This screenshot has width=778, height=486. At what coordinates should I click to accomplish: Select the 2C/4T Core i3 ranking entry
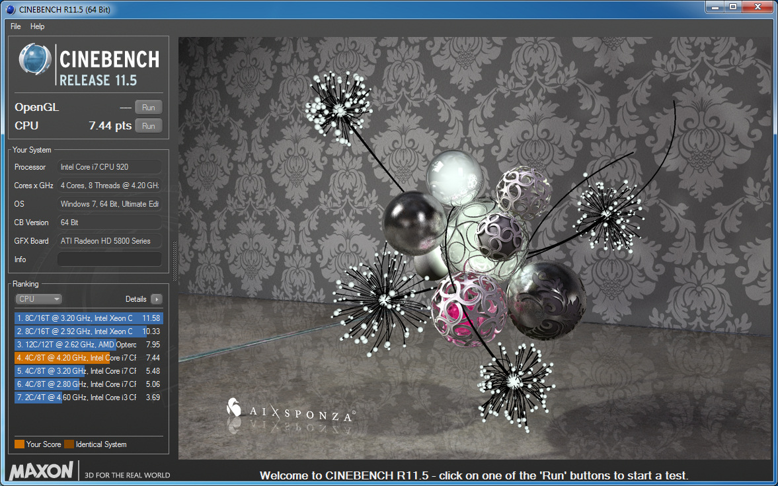pos(88,398)
